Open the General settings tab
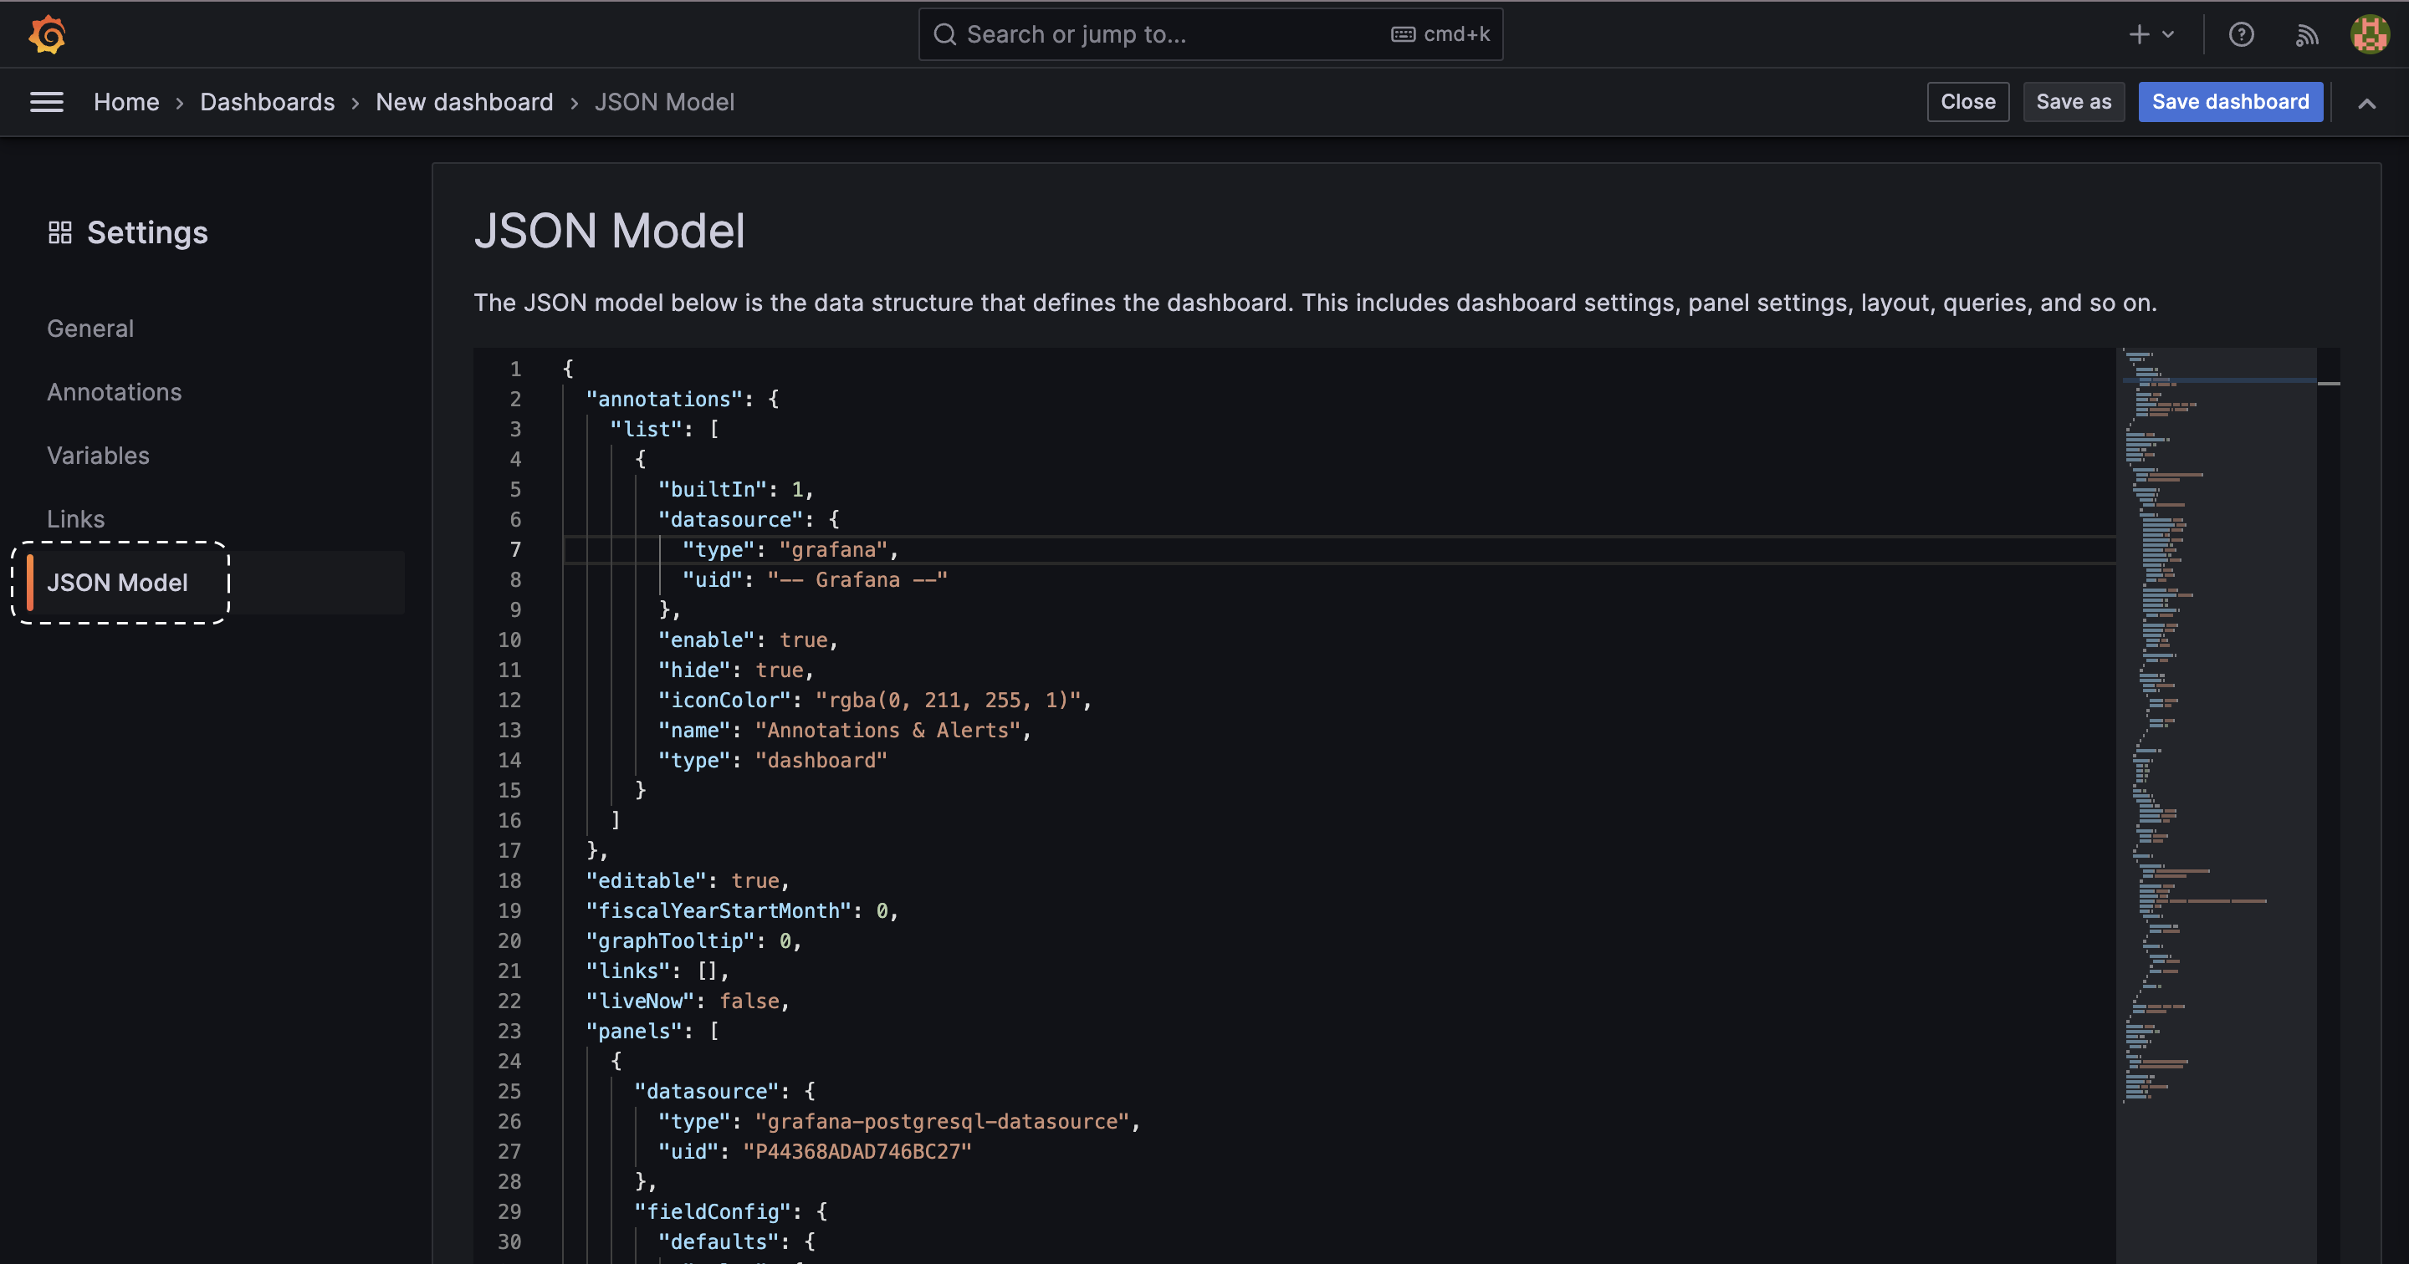The image size is (2409, 1264). tap(90, 329)
